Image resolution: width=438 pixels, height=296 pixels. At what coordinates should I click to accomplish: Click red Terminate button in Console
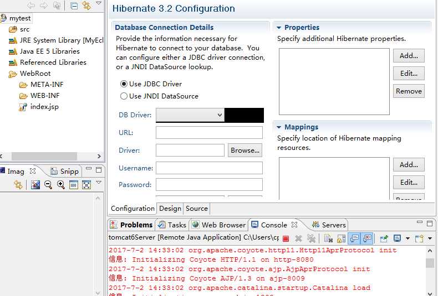coord(286,238)
